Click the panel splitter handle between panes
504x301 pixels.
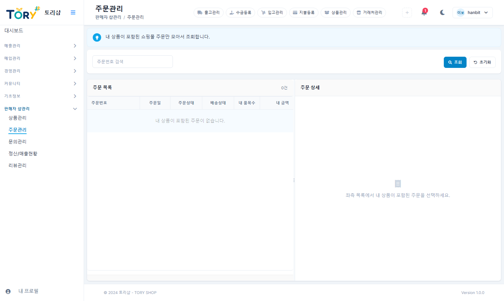[x=294, y=180]
